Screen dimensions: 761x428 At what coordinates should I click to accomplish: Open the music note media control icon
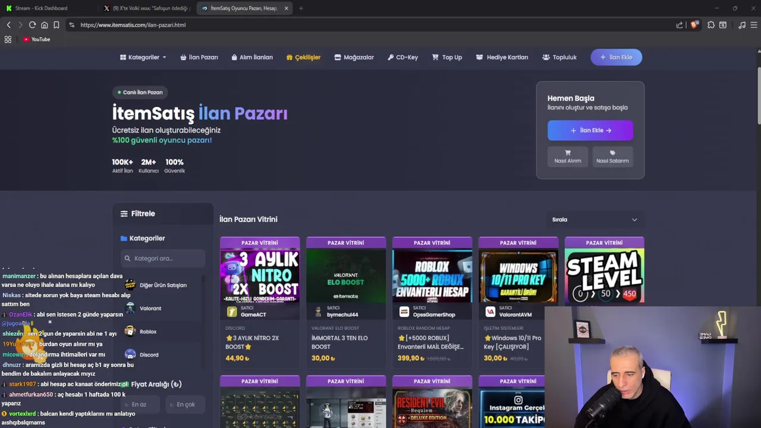(742, 25)
